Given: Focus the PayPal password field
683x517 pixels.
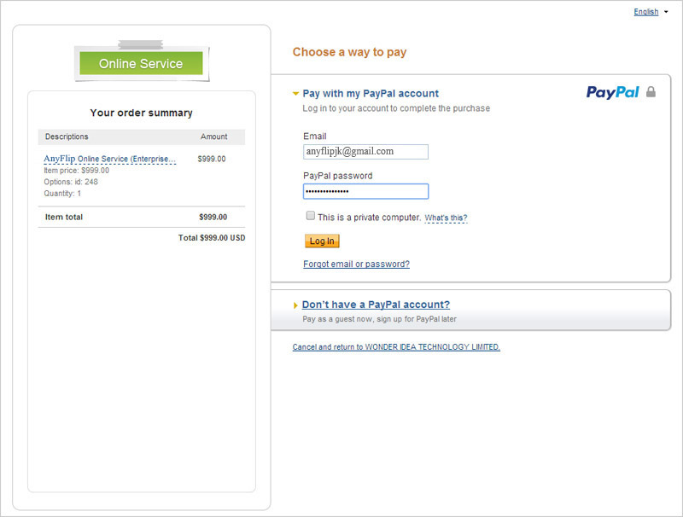Looking at the screenshot, I should [365, 192].
